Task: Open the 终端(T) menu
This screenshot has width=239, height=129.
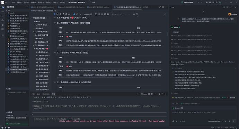Action: 55,2
